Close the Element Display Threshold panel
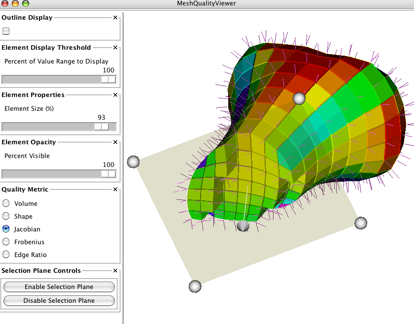The image size is (414, 324). (115, 48)
